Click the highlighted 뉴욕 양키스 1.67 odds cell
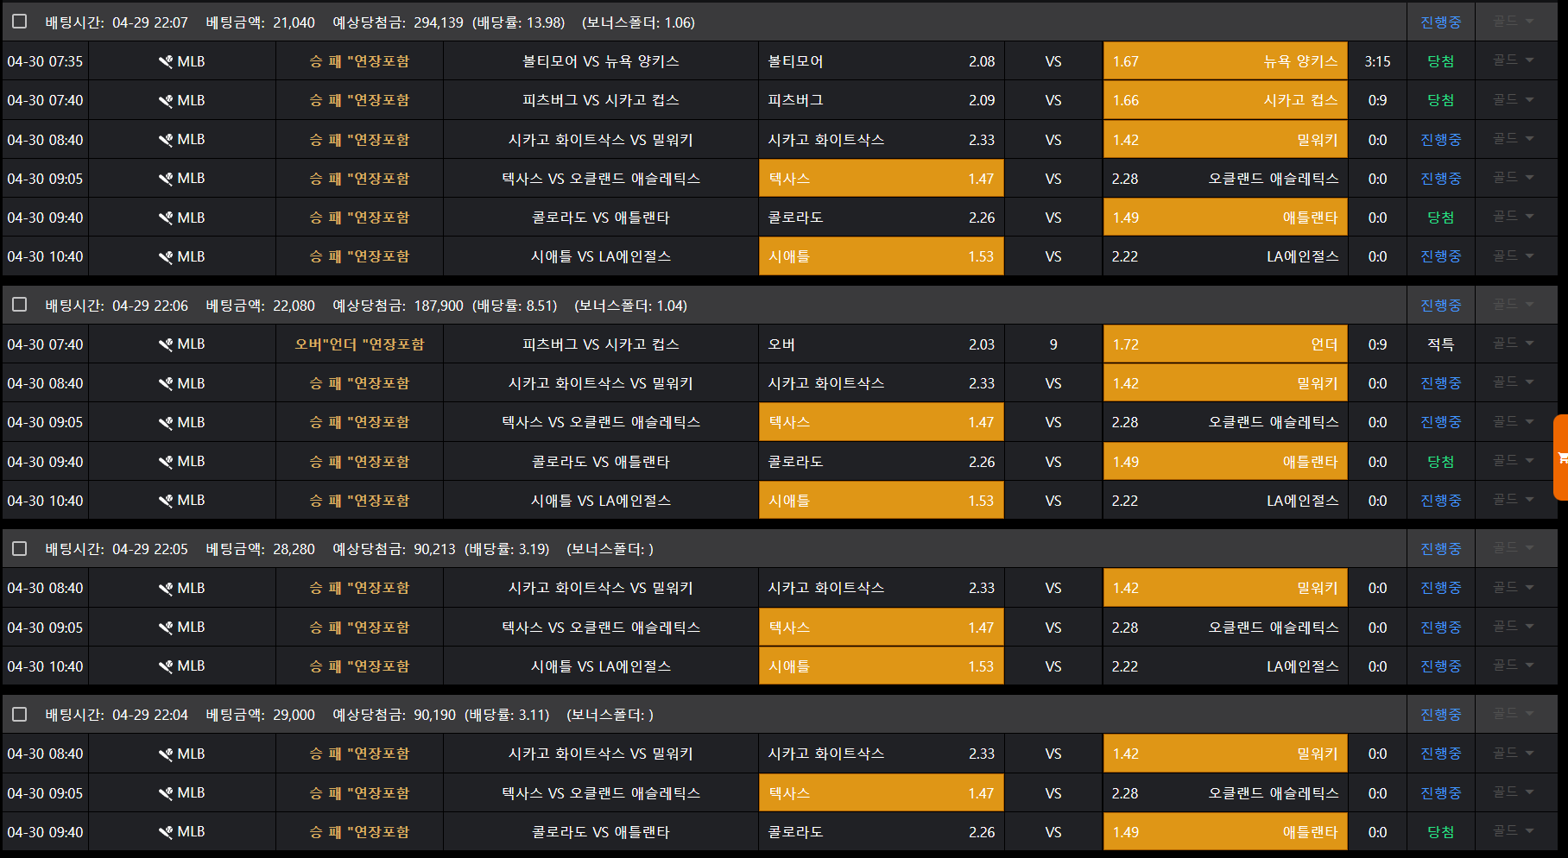Screen dimensions: 1568x858 [1224, 61]
